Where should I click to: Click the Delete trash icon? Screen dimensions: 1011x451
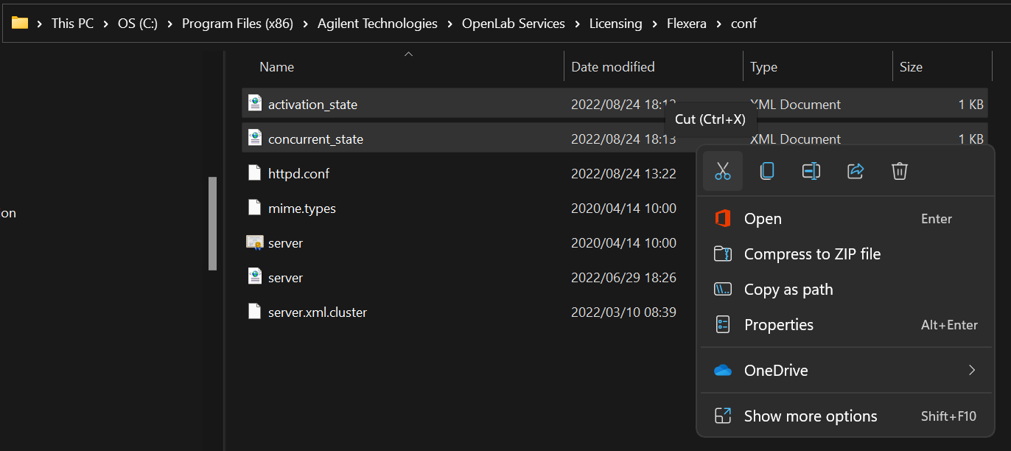(x=899, y=171)
